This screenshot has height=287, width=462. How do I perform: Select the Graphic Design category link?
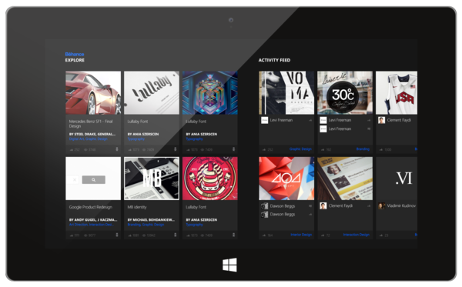tap(300, 149)
